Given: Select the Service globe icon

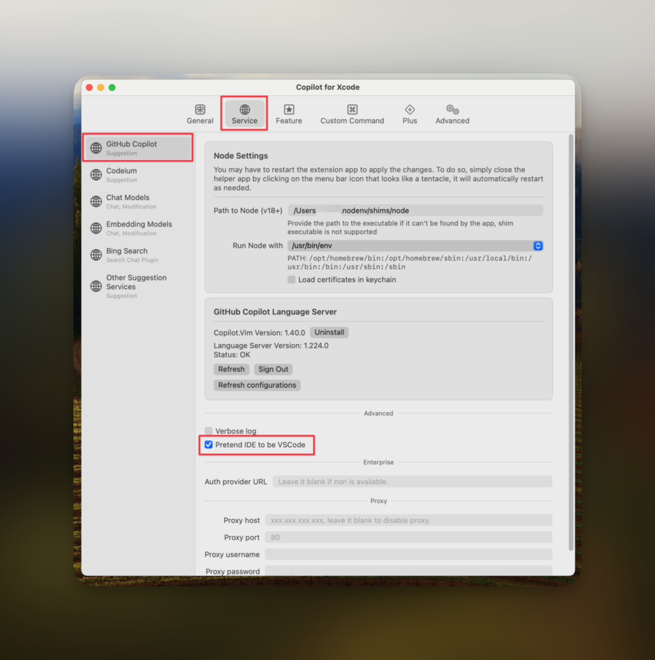Looking at the screenshot, I should pos(245,109).
